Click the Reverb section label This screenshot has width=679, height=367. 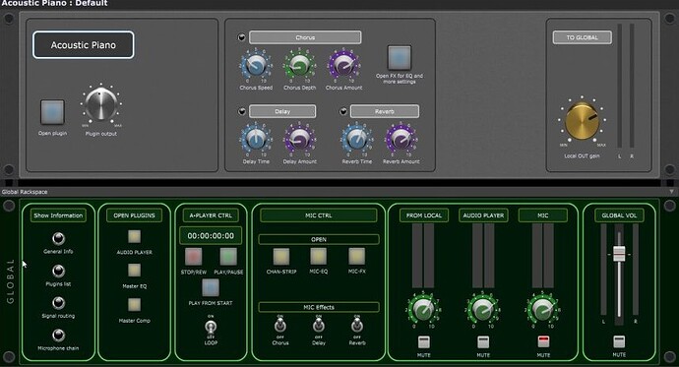385,111
